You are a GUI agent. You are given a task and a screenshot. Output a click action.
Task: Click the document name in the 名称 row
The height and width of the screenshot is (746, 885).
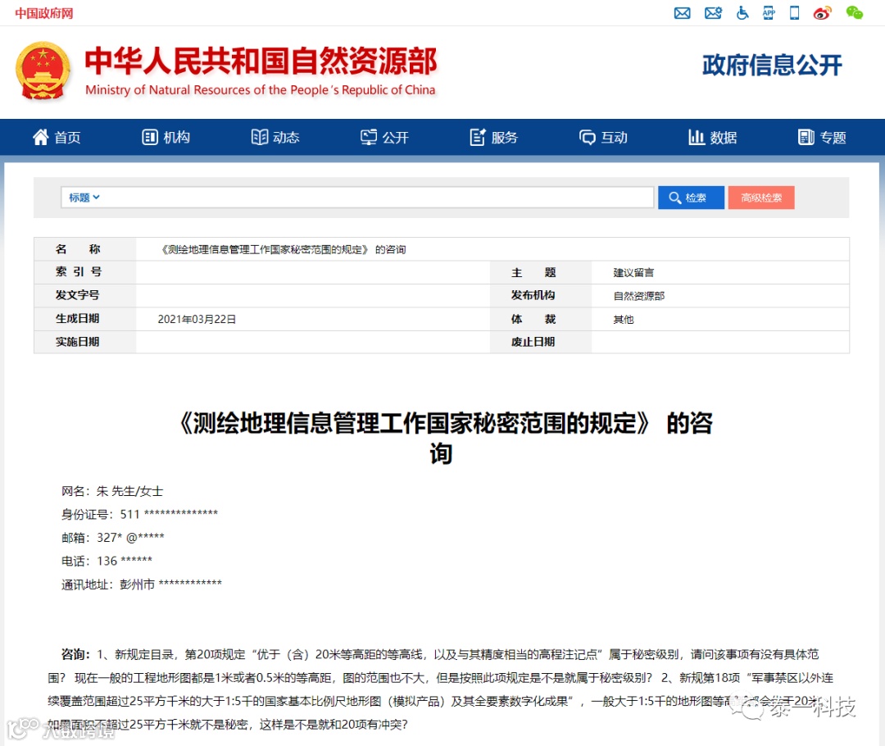coord(283,249)
